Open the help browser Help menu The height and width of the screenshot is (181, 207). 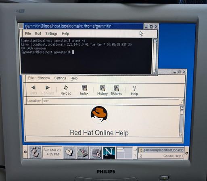point(74,78)
